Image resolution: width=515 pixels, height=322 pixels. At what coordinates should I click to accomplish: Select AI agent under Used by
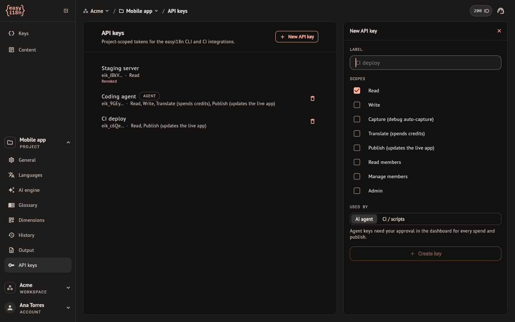(x=364, y=219)
